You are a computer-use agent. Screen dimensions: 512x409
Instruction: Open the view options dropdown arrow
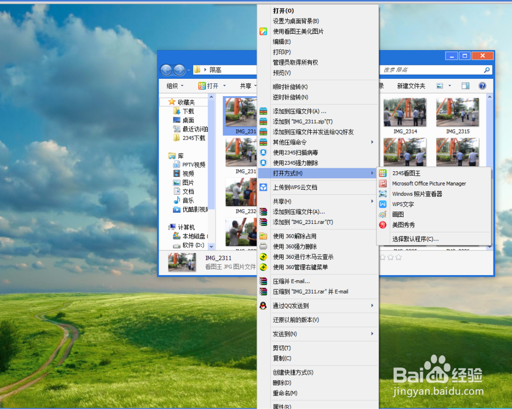tap(450, 86)
